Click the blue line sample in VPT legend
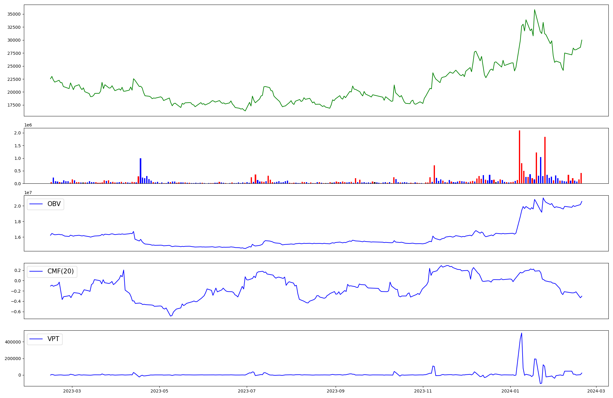Viewport: 613px width, 398px height. (36, 339)
